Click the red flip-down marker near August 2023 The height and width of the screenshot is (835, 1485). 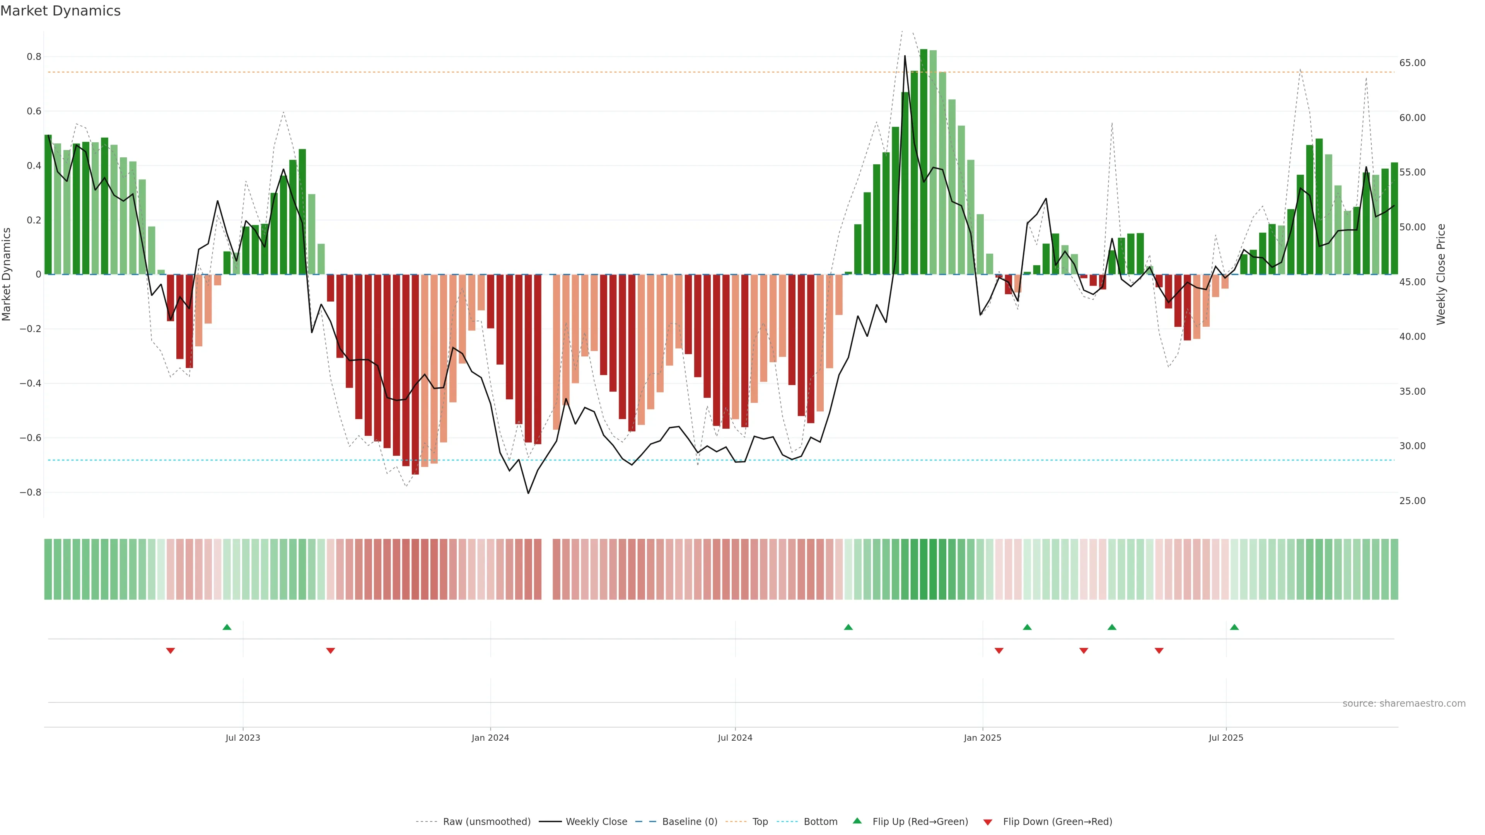pos(330,651)
